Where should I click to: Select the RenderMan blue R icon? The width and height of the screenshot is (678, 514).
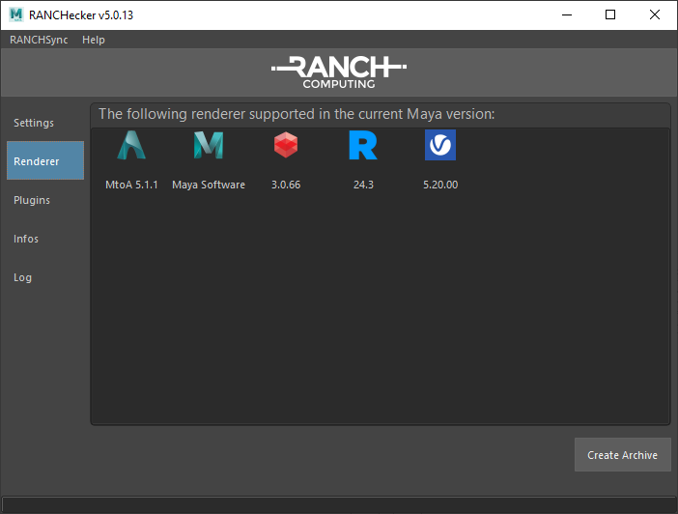pyautogui.click(x=363, y=145)
